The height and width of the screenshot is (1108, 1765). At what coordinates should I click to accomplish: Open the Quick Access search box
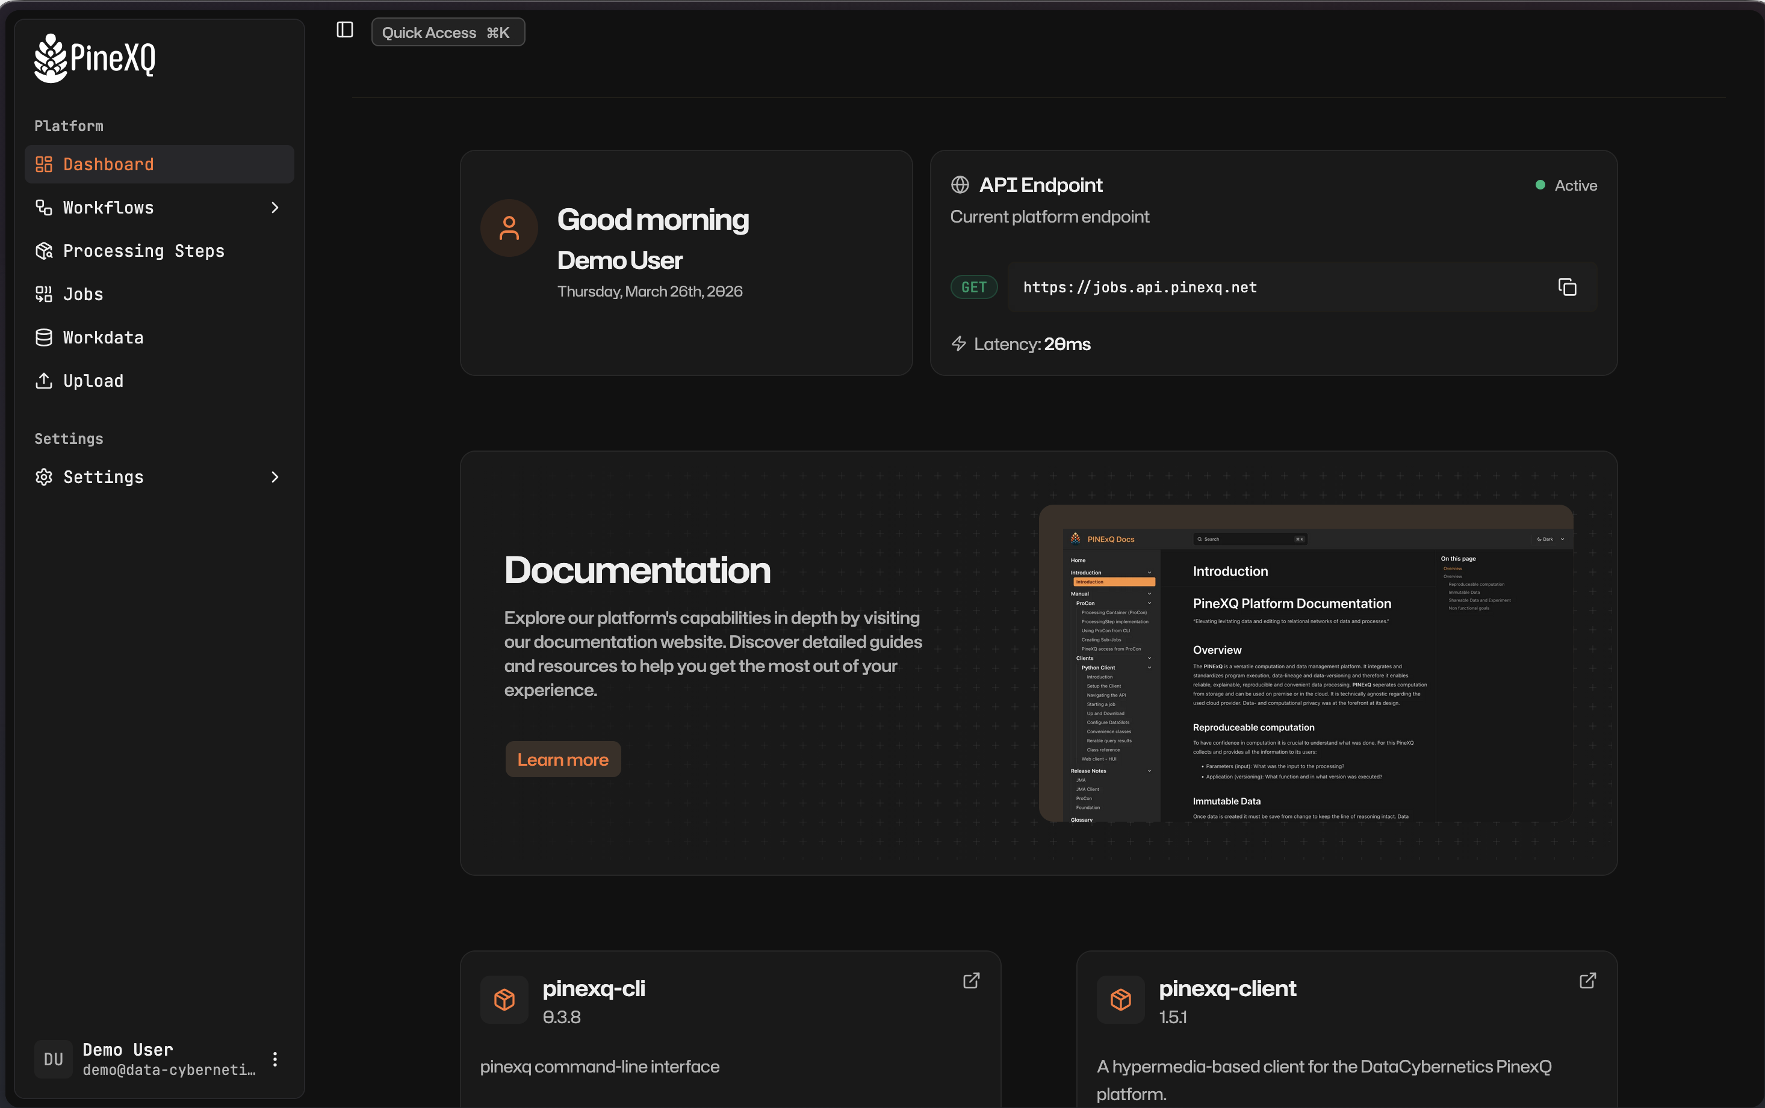[x=447, y=32]
